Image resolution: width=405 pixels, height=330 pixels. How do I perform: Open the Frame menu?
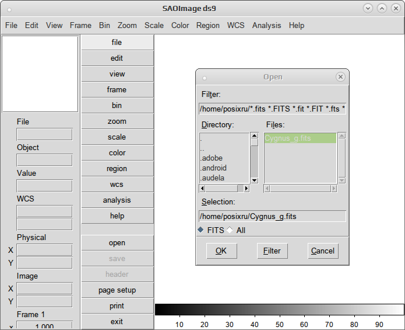tap(80, 25)
